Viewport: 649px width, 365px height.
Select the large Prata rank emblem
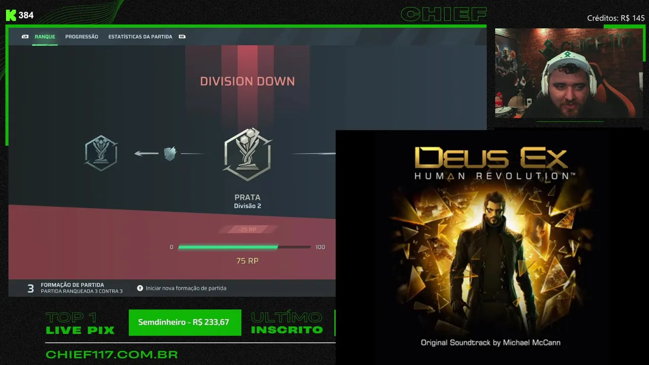[247, 154]
